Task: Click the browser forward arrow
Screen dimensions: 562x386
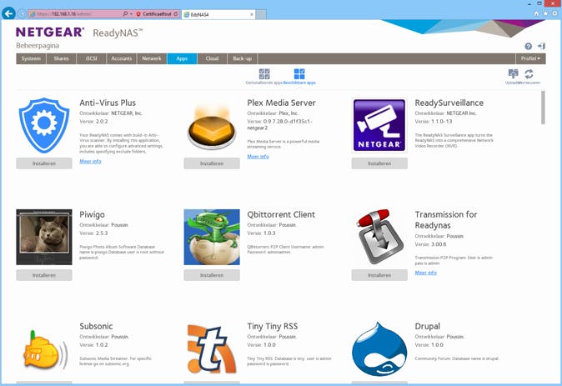Action: click(x=22, y=14)
